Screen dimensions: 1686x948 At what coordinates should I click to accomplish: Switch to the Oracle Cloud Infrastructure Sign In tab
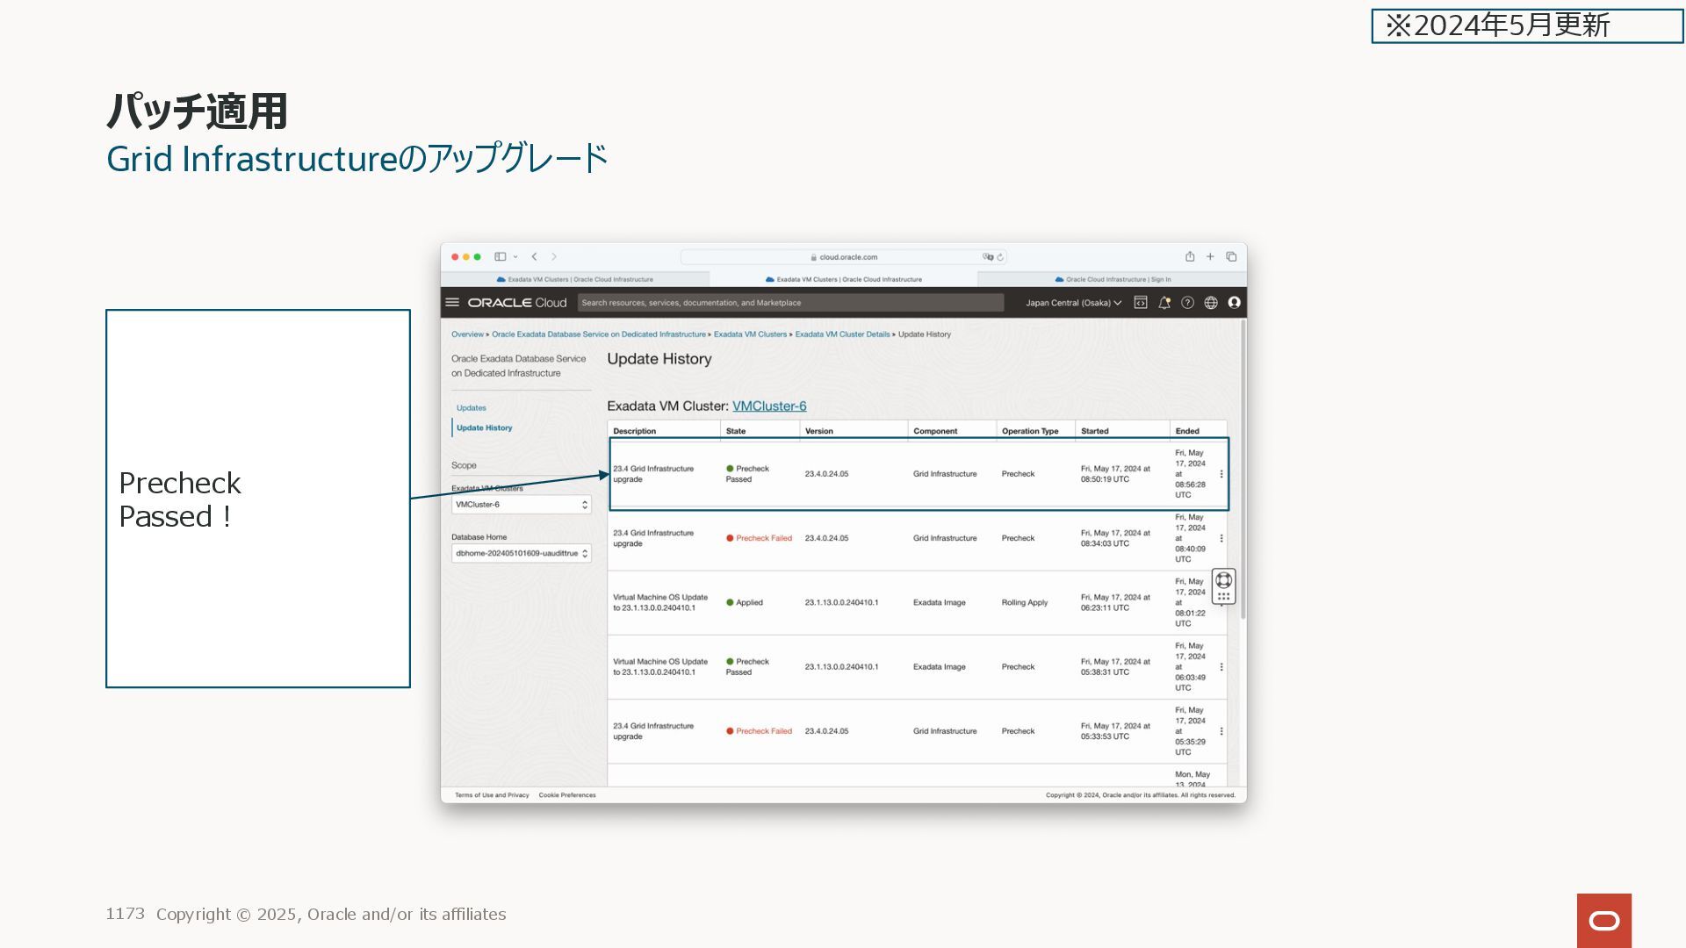[1112, 279]
